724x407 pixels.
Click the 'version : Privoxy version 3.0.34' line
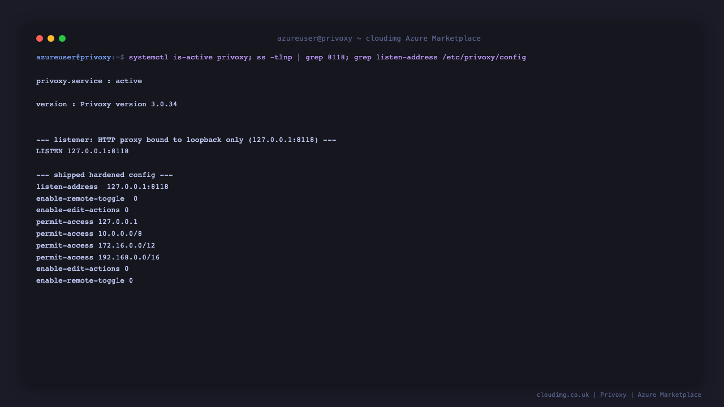click(x=107, y=104)
